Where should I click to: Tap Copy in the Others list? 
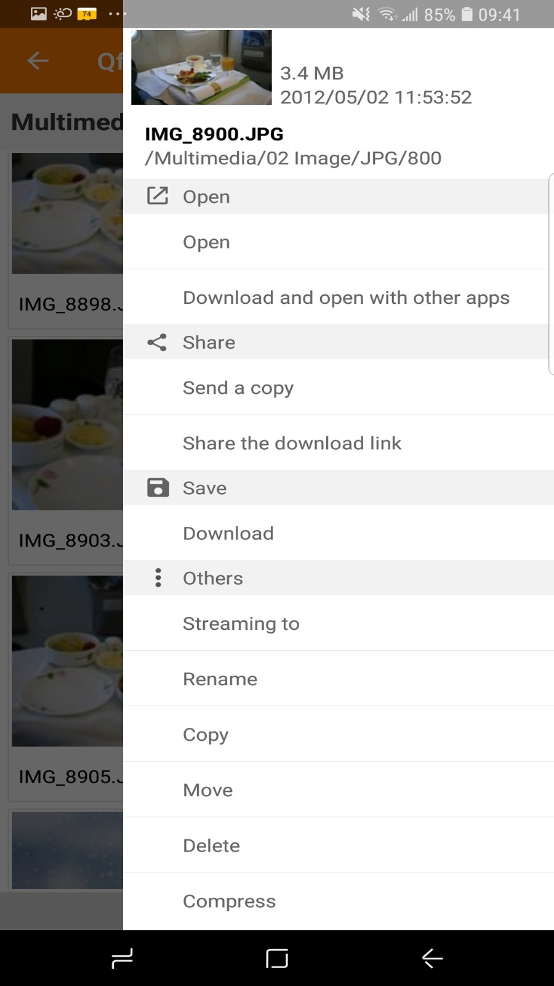[206, 735]
